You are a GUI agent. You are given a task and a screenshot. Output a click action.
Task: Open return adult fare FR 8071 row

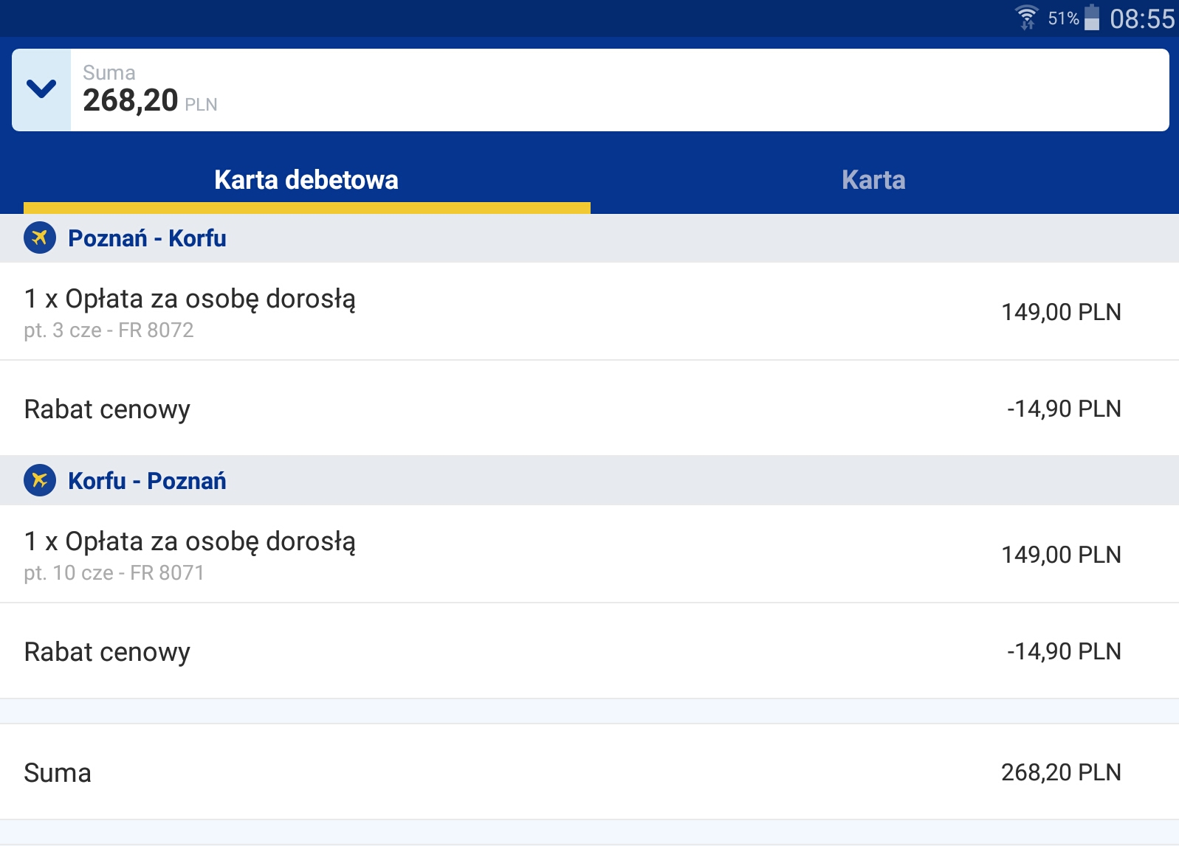(589, 555)
